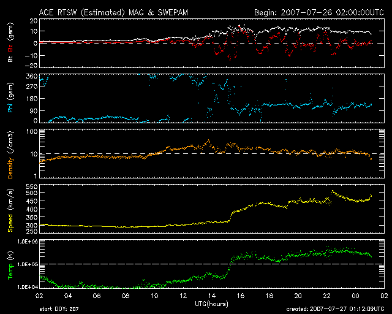The height and width of the screenshot is (314, 392).
Task: Click the '1.0E+06' tick on Temp axis
Action: pyautogui.click(x=28, y=242)
